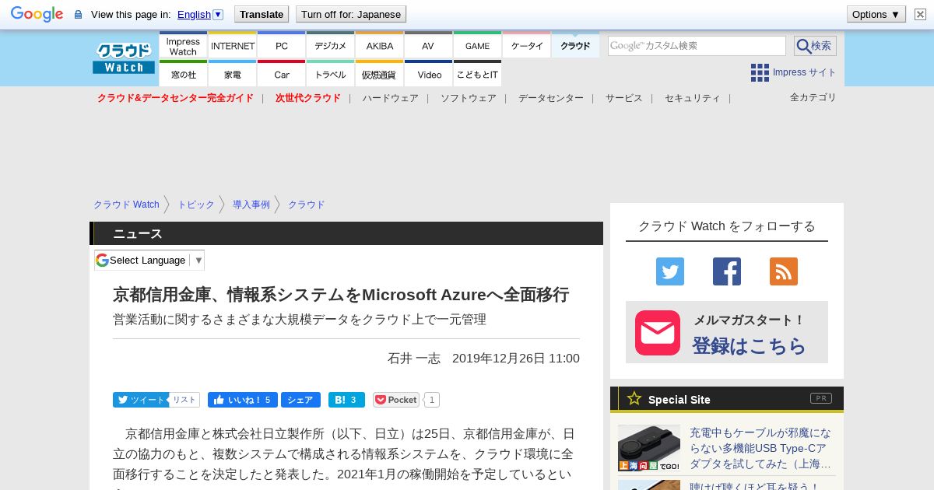
Task: Open ハードウェア category
Action: pos(391,98)
